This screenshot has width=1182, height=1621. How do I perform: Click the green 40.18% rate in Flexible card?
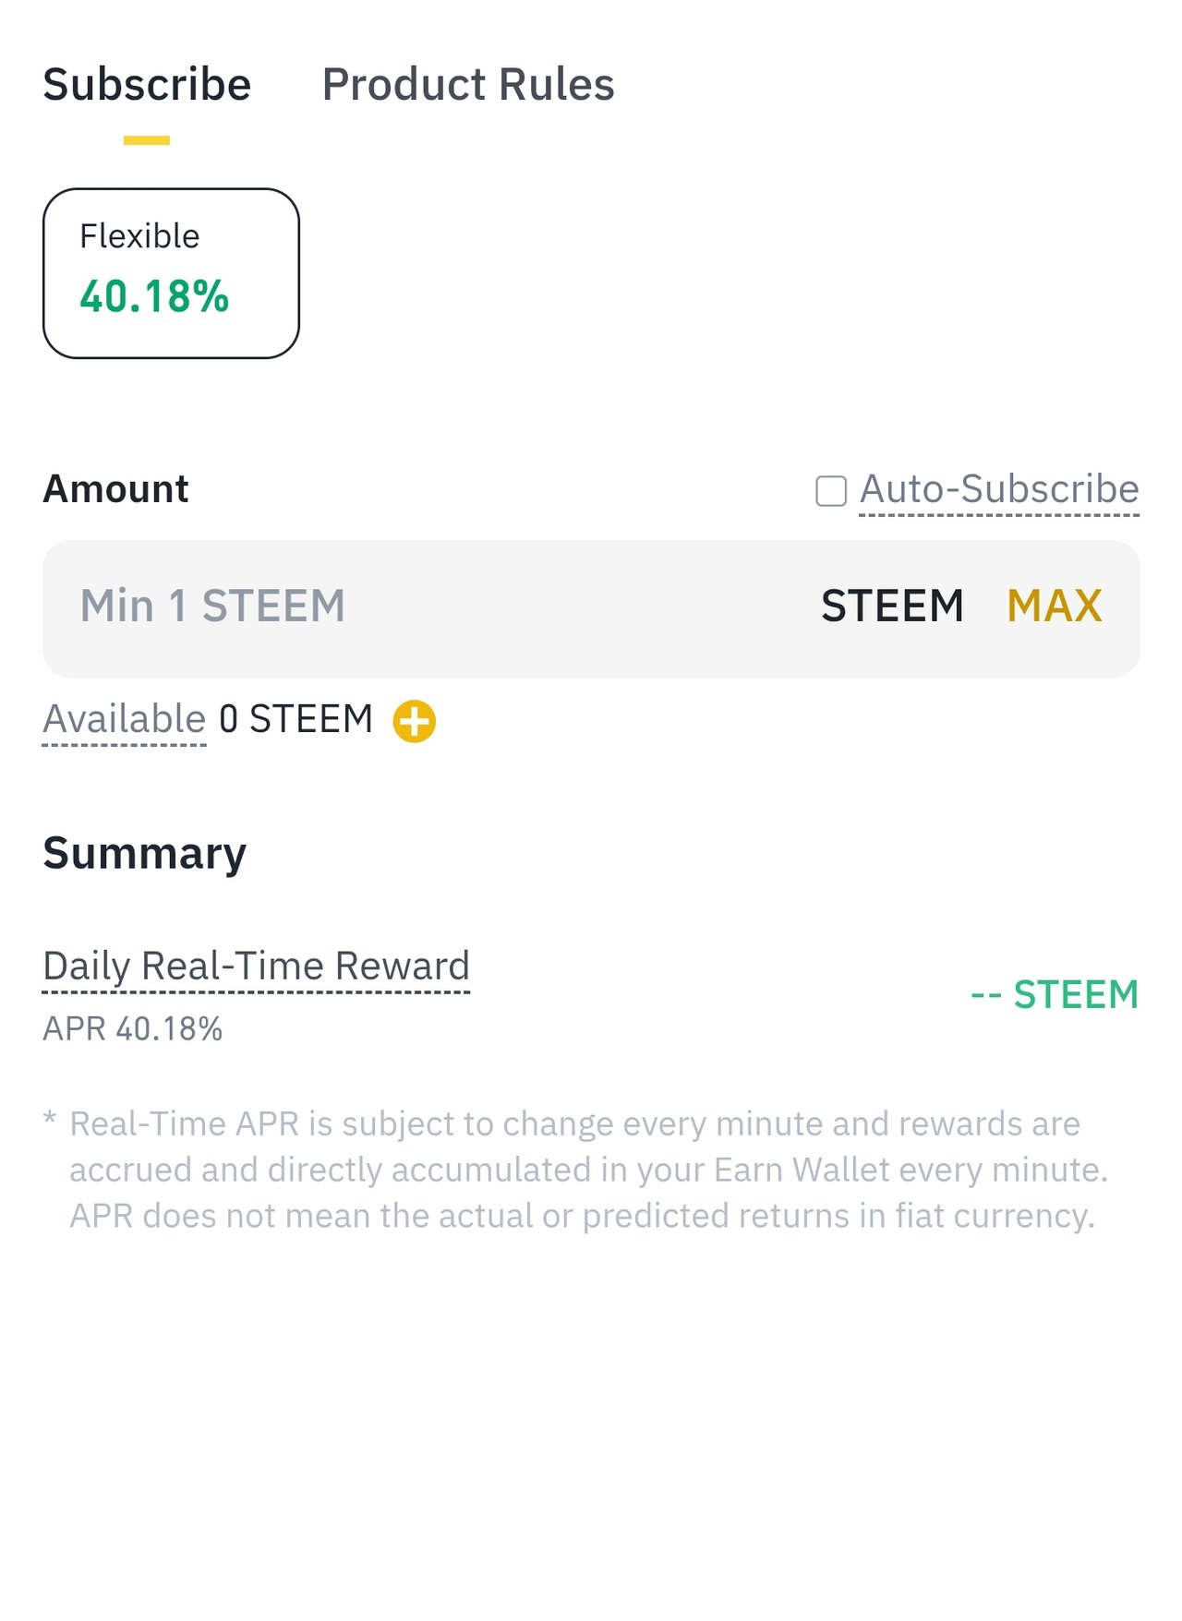154,297
